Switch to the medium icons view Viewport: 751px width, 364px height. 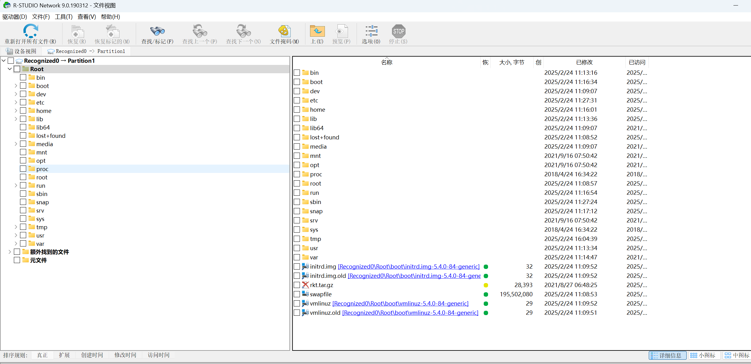tap(737, 355)
